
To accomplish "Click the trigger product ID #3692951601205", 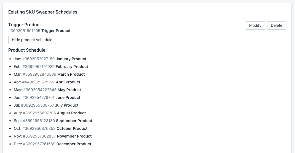I will coord(24,31).
